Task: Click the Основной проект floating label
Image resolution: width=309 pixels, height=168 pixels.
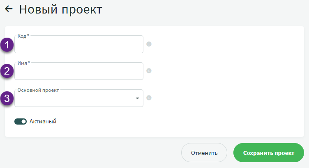Action: (38, 90)
